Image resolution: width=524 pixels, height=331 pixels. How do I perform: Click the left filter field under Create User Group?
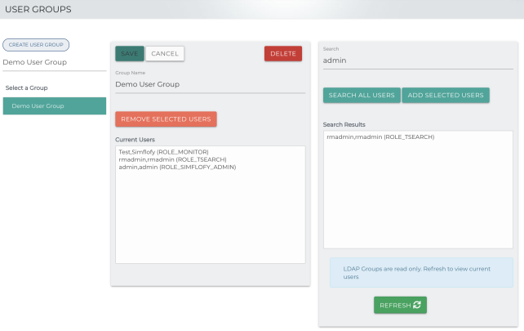54,62
